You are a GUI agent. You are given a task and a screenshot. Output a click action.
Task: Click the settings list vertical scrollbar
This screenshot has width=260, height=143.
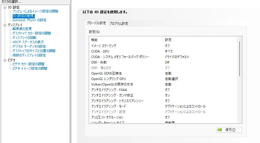240,80
